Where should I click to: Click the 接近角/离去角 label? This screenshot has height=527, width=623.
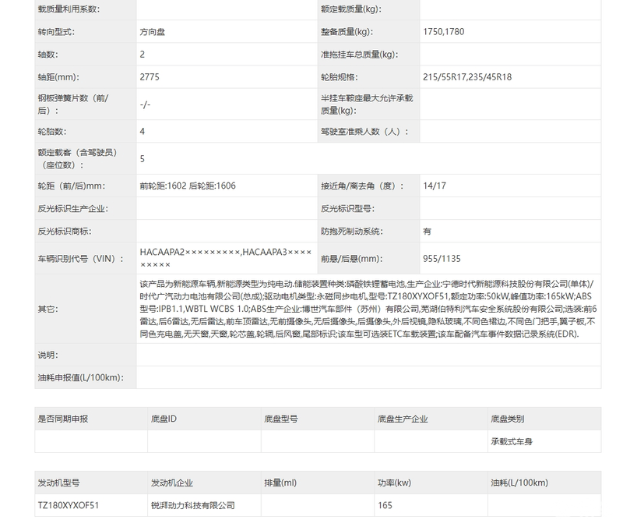(362, 186)
